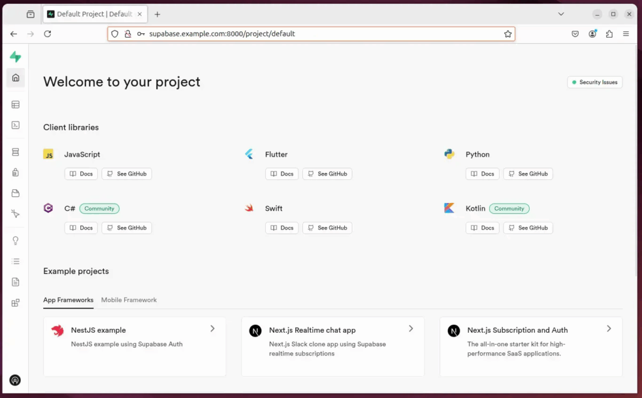Open the Firefox account icon
642x398 pixels.
pos(592,34)
